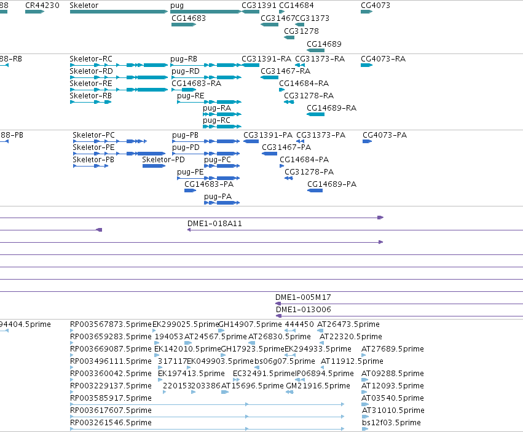
Task: Select transcript CG31278-RA
Action: [x=309, y=96]
